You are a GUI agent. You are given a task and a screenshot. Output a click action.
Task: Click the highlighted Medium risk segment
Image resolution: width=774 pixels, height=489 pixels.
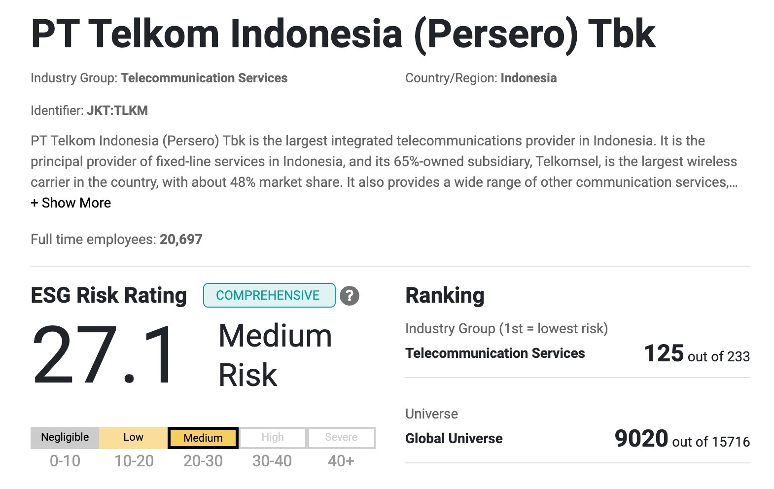[203, 438]
